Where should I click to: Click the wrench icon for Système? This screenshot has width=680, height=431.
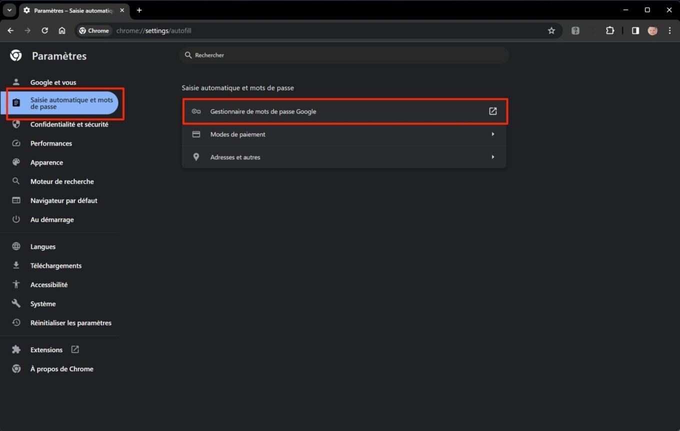click(x=16, y=304)
